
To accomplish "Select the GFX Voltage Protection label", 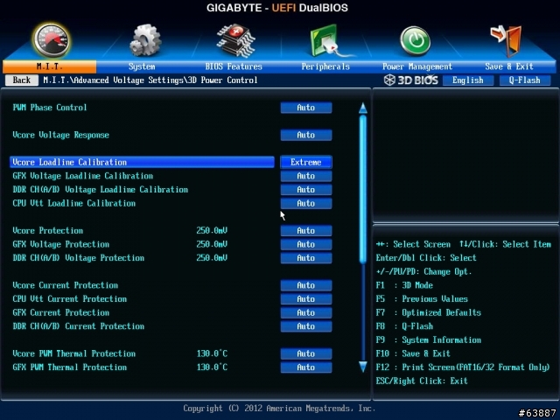I will point(60,244).
